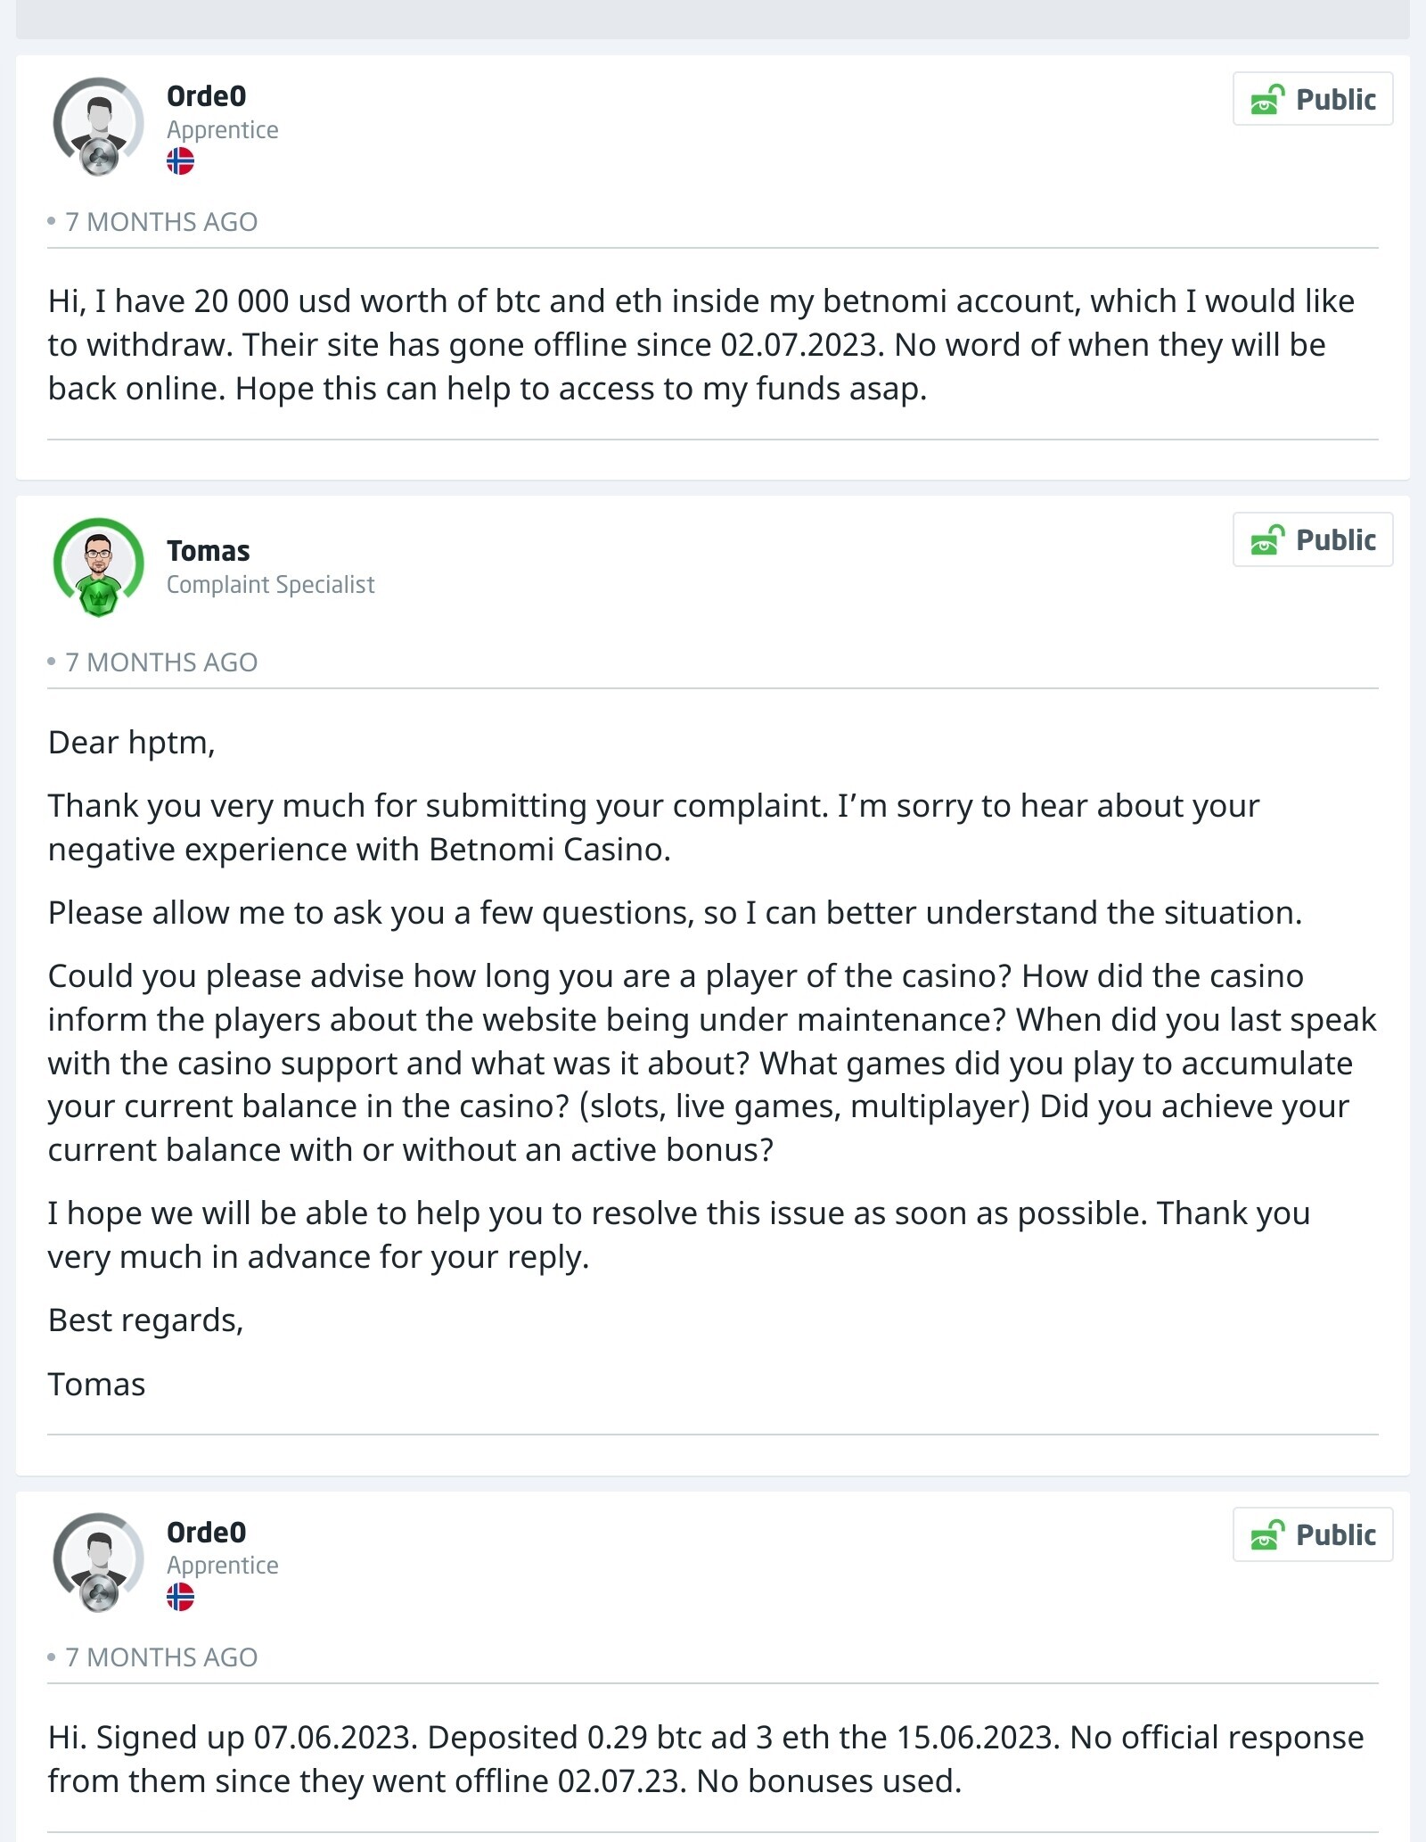Click the unlock icon in last Public badge

[x=1267, y=1534]
